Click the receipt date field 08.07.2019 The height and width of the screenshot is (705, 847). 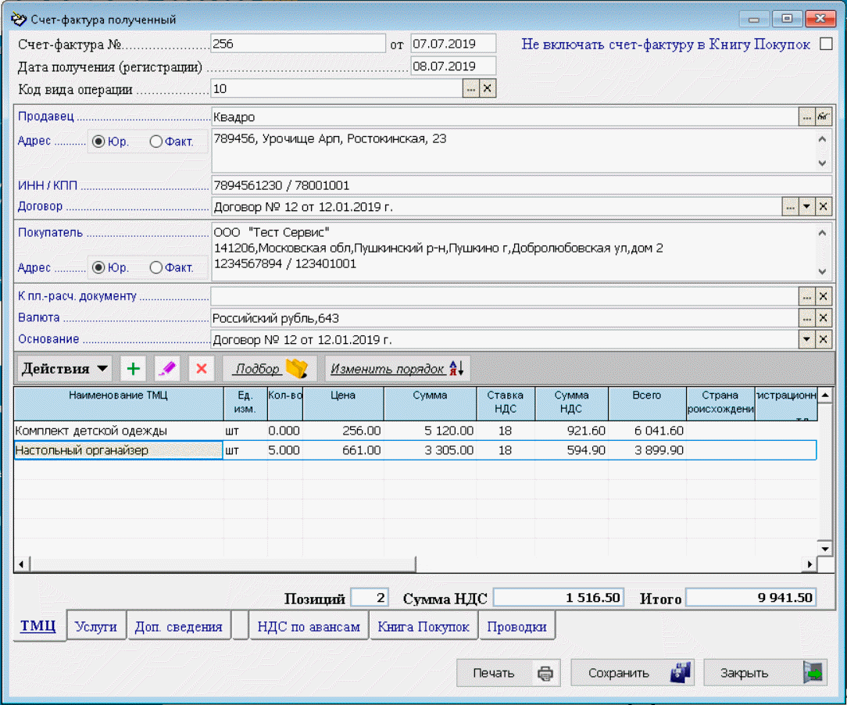click(453, 66)
